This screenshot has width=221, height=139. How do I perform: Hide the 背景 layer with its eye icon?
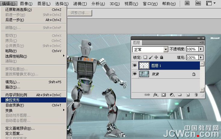pos(135,74)
